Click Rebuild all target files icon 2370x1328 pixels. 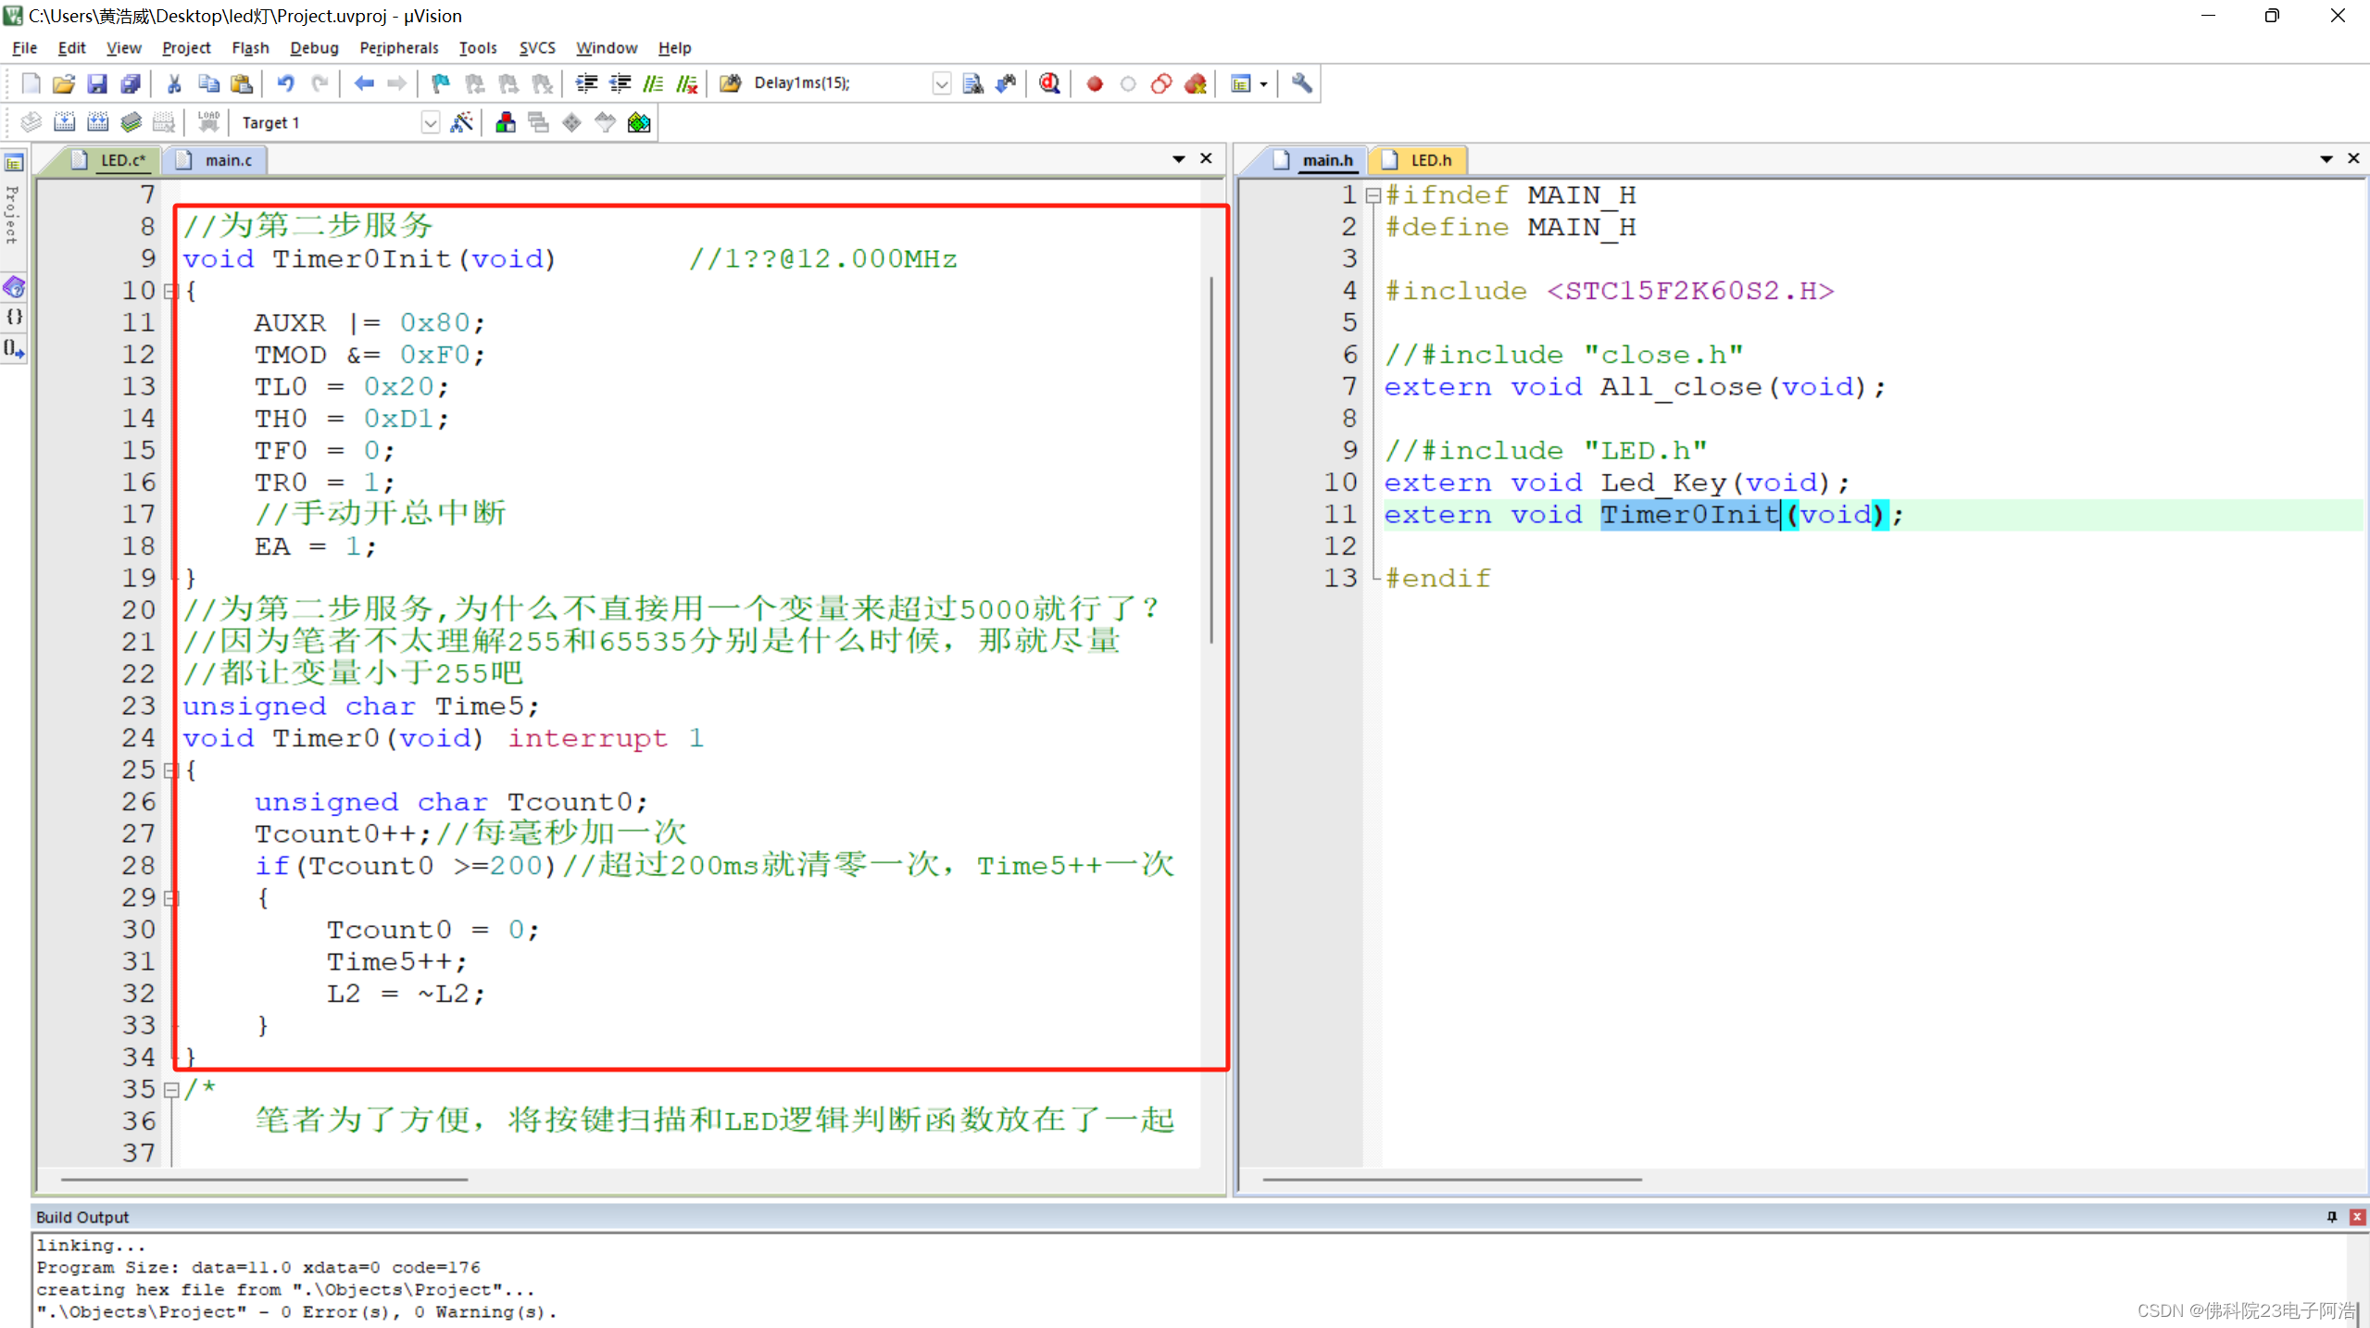click(97, 122)
